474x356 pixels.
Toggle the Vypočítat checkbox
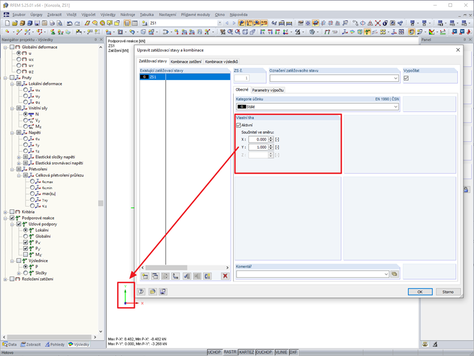[x=406, y=78]
